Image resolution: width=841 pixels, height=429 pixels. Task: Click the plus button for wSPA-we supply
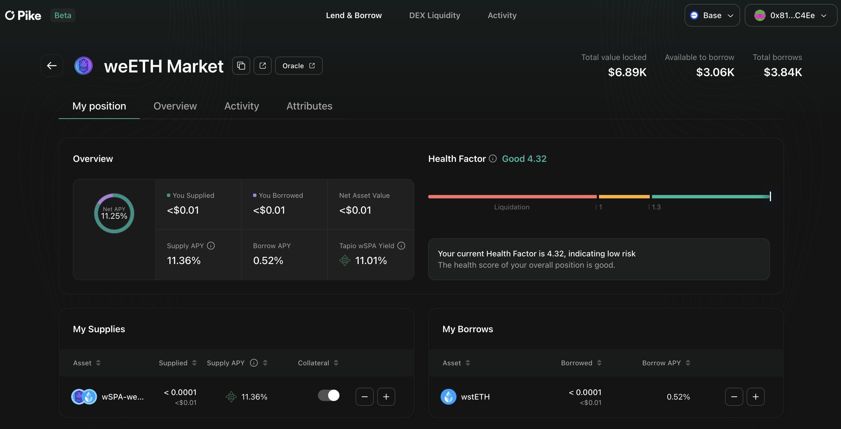[x=386, y=397]
